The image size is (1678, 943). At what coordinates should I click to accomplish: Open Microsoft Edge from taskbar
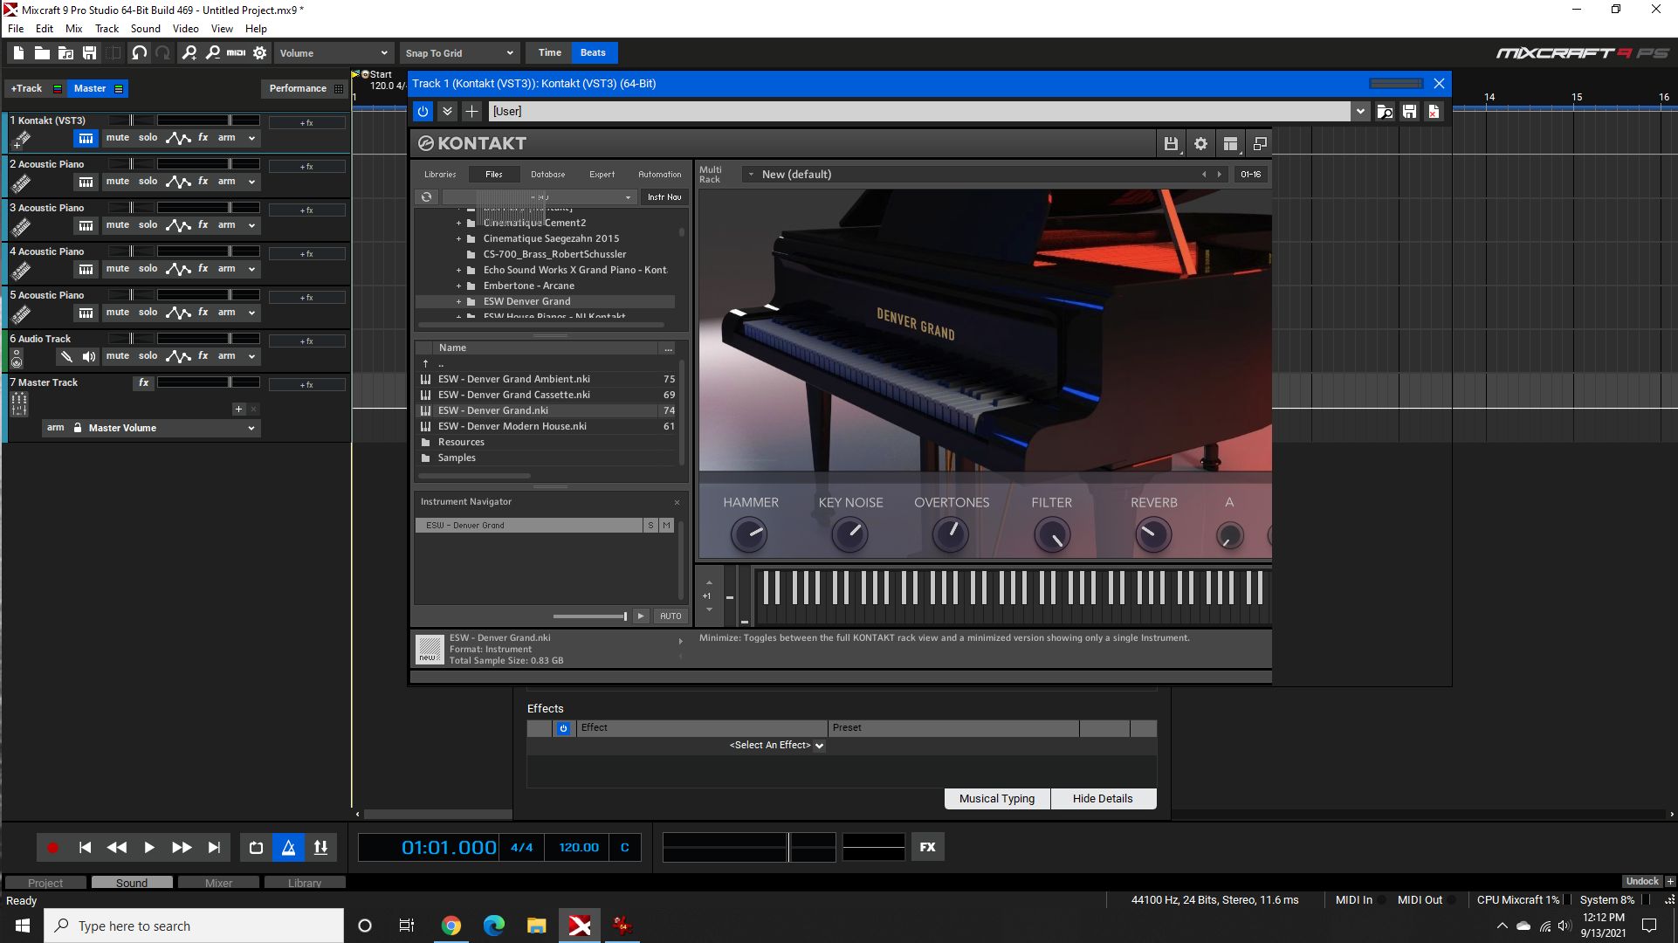(x=494, y=926)
